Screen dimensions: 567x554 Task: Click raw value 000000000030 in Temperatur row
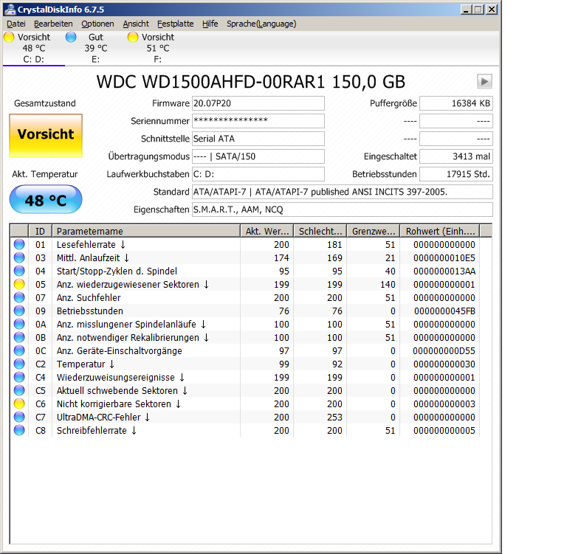(444, 364)
